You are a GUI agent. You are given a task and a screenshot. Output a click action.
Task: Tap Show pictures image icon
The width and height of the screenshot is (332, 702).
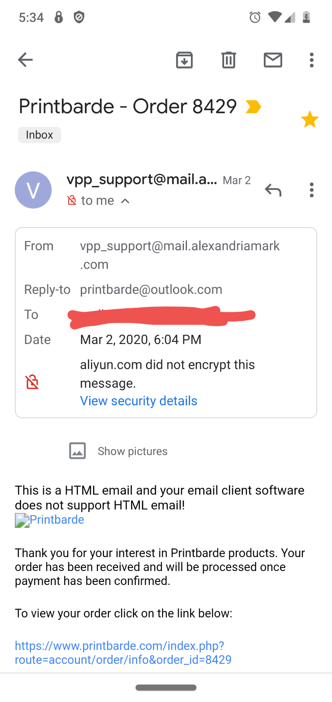(77, 451)
